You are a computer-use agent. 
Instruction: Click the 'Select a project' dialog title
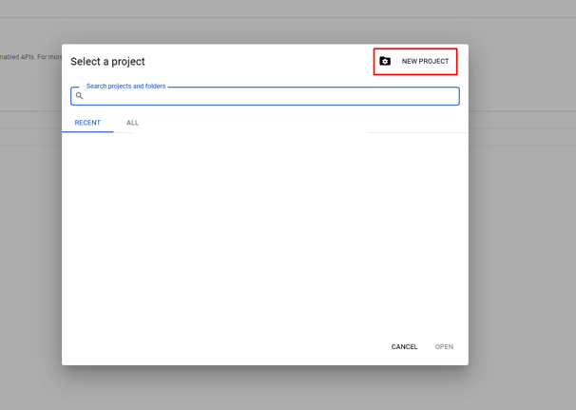coord(107,62)
